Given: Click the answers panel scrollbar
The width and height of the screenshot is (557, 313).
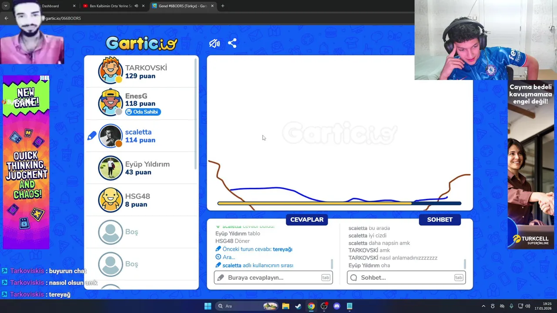Looking at the screenshot, I should [x=332, y=264].
